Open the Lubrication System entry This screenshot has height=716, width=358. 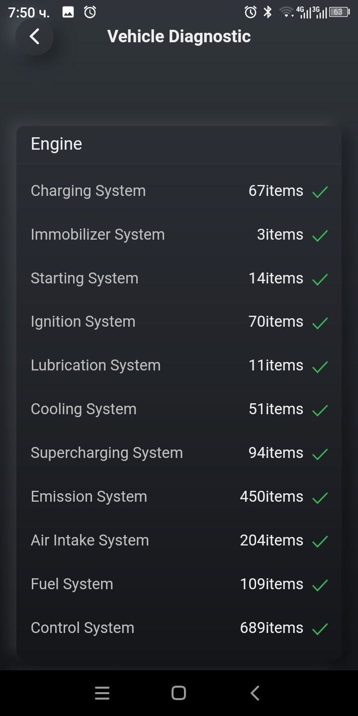pos(179,365)
